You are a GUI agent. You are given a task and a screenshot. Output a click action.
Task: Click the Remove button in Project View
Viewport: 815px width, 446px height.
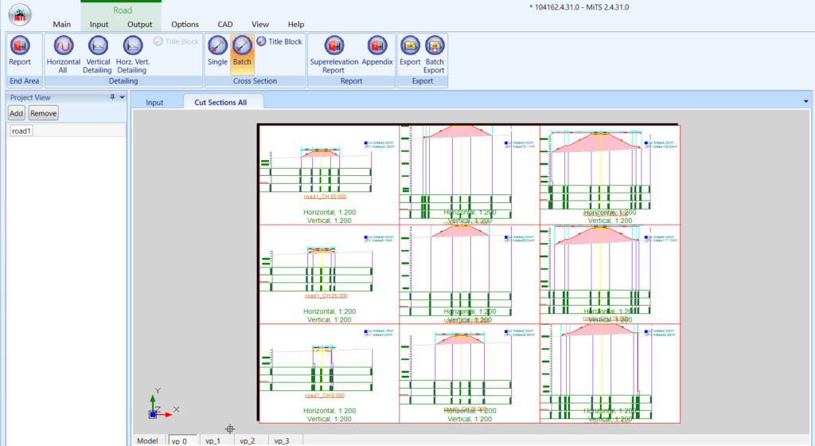point(43,113)
